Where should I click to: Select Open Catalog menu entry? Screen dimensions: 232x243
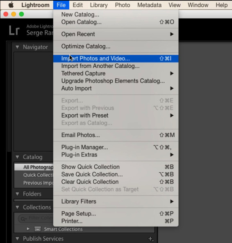click(116, 22)
